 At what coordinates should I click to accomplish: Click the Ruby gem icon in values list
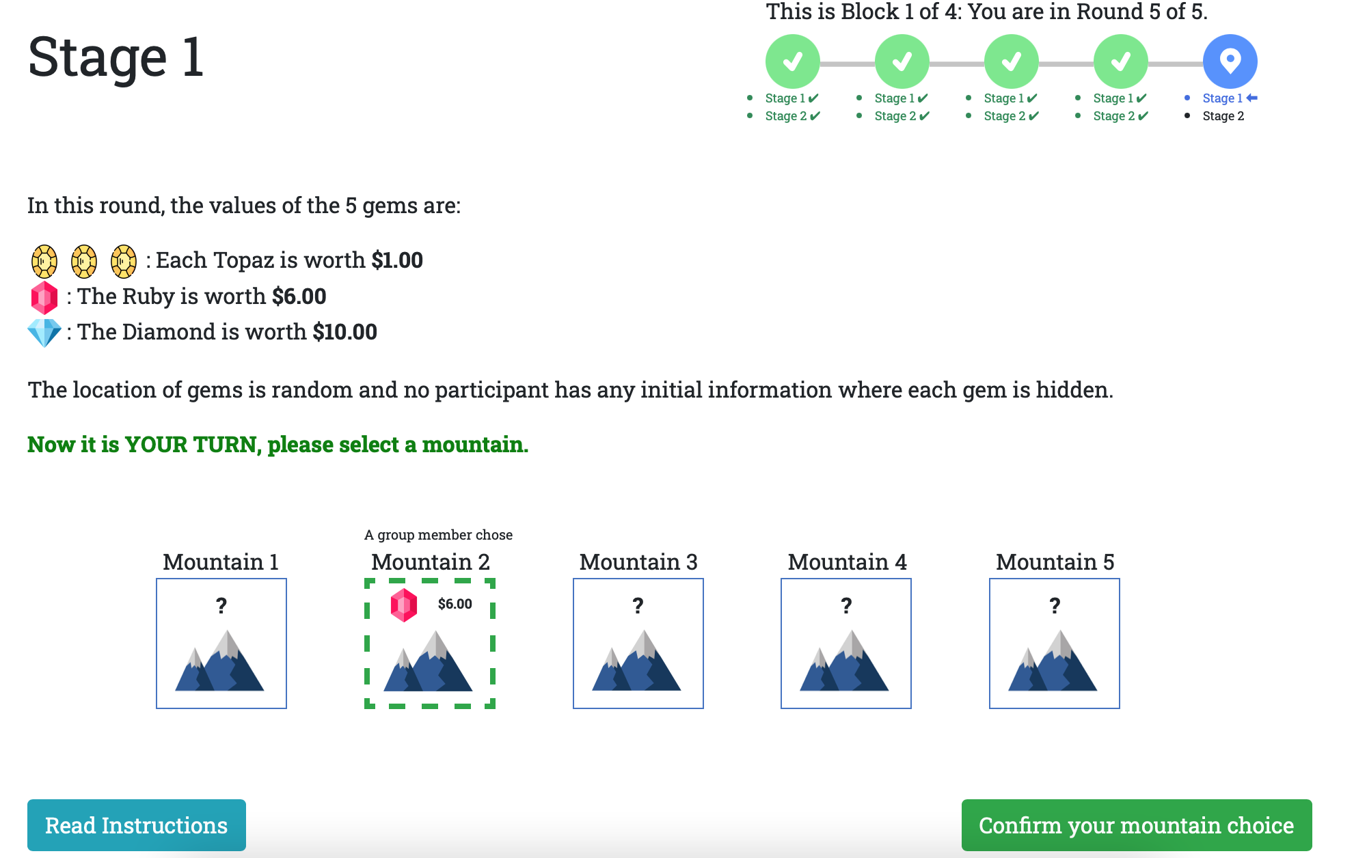pyautogui.click(x=42, y=296)
